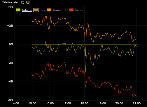Image resolution: width=147 pixels, height=107 pixels.
Task: Click the Relative rate title
Action: coord(10,2)
